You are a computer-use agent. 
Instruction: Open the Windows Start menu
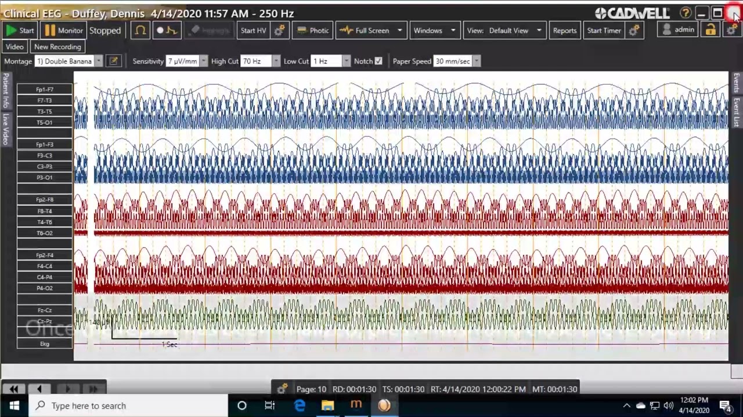click(14, 405)
